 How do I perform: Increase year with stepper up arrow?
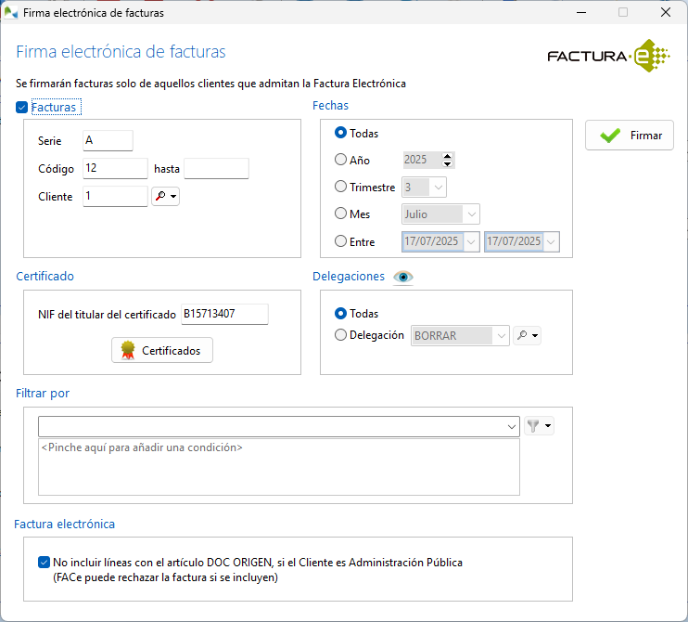[448, 156]
